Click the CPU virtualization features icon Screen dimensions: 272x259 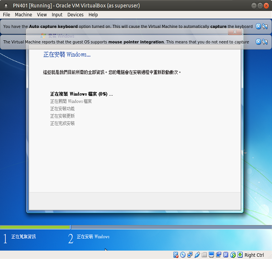(226, 255)
